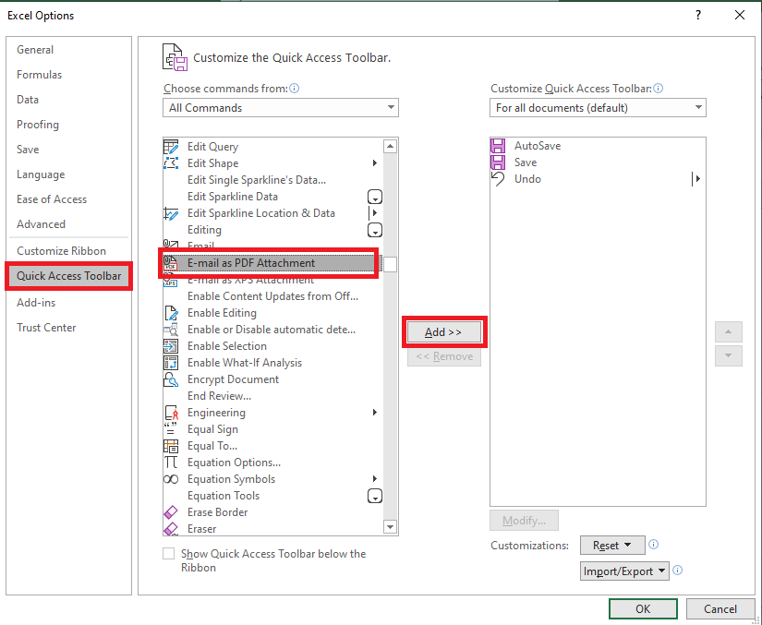This screenshot has height=625, width=762.
Task: Click the Equation Tools icon
Action: tap(171, 495)
